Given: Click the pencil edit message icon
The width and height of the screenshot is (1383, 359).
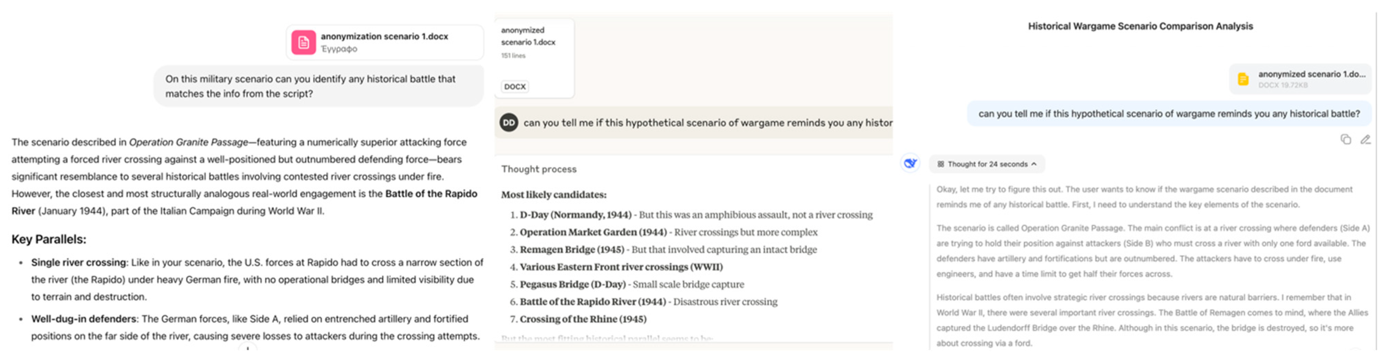Looking at the screenshot, I should coord(1365,140).
